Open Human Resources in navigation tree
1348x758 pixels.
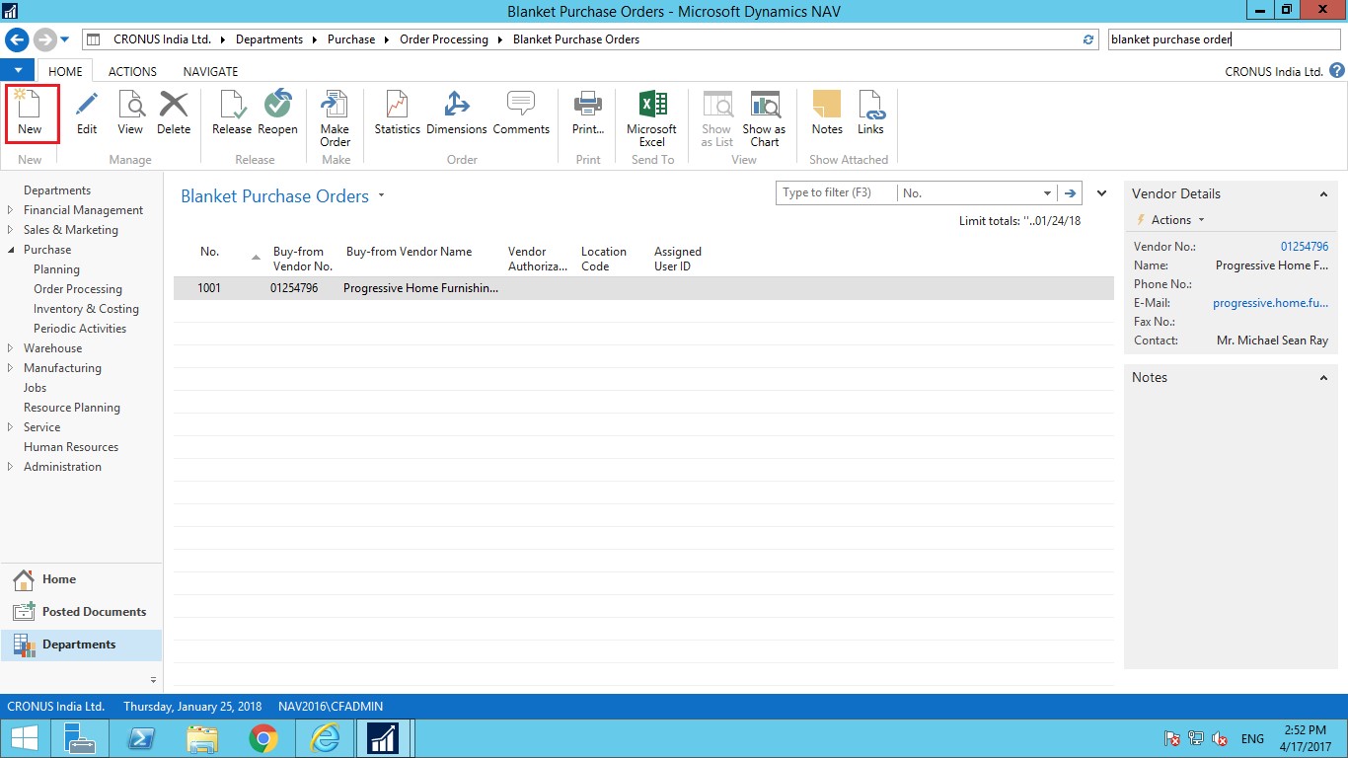point(71,447)
